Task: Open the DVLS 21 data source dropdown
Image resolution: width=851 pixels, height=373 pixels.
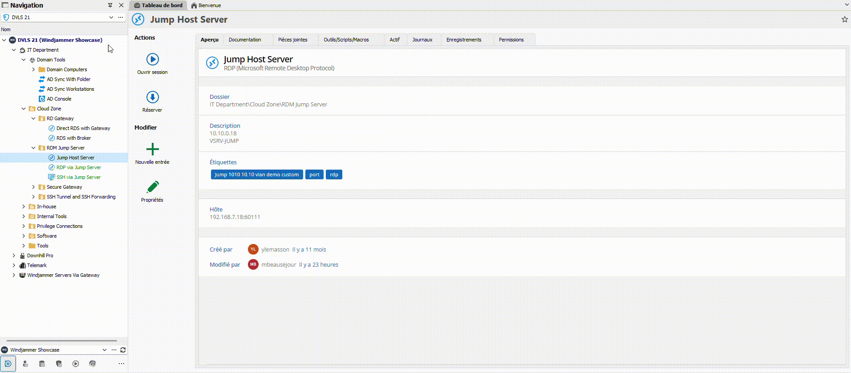Action: coord(111,17)
